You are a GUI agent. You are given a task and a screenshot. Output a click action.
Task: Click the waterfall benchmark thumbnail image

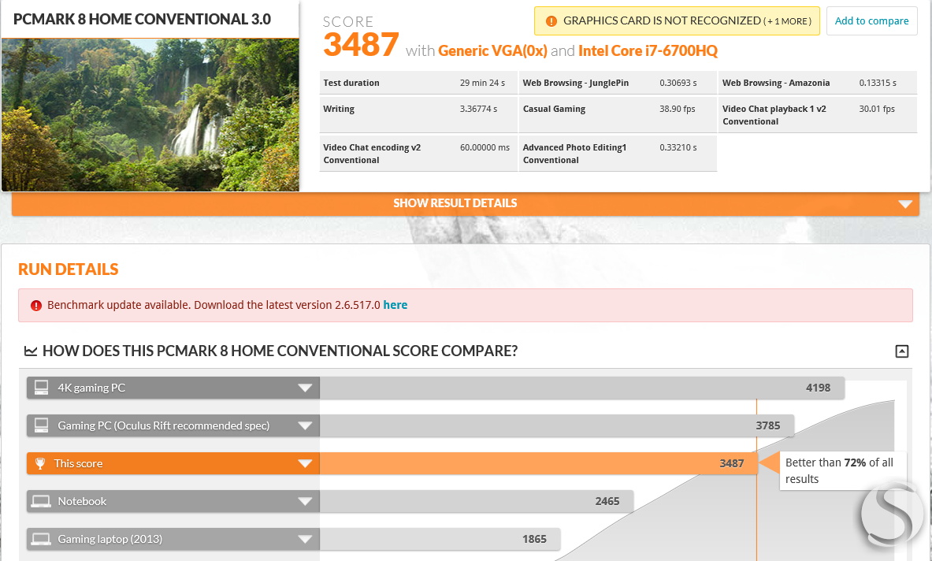coord(150,115)
